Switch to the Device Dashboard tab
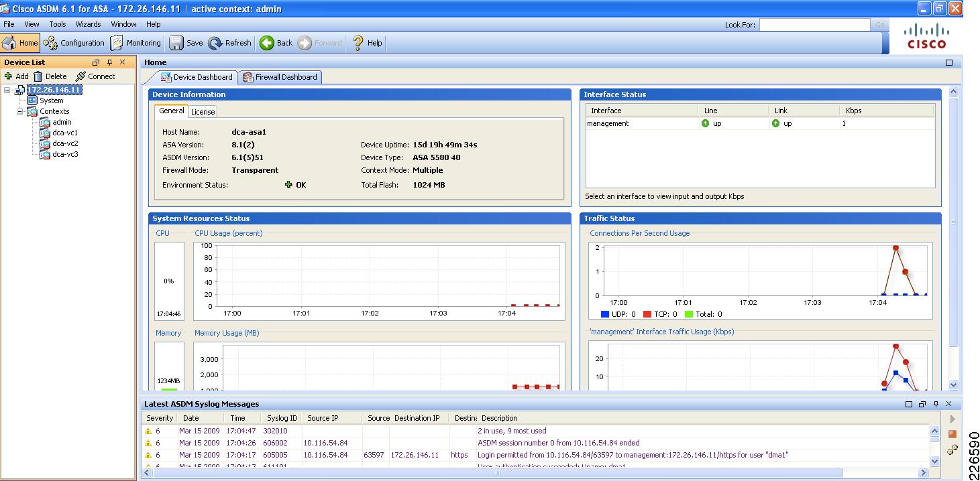Image resolution: width=980 pixels, height=481 pixels. pyautogui.click(x=196, y=77)
